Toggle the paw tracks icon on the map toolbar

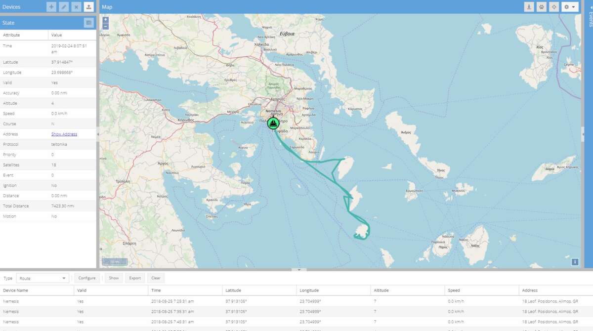(542, 7)
